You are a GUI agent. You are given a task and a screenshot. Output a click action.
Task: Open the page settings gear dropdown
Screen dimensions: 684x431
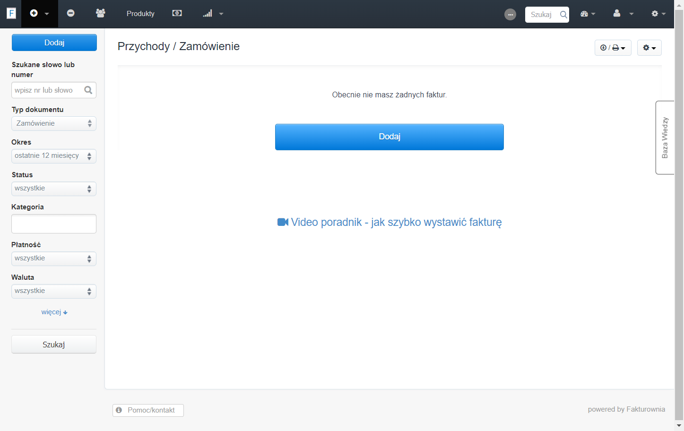[649, 48]
